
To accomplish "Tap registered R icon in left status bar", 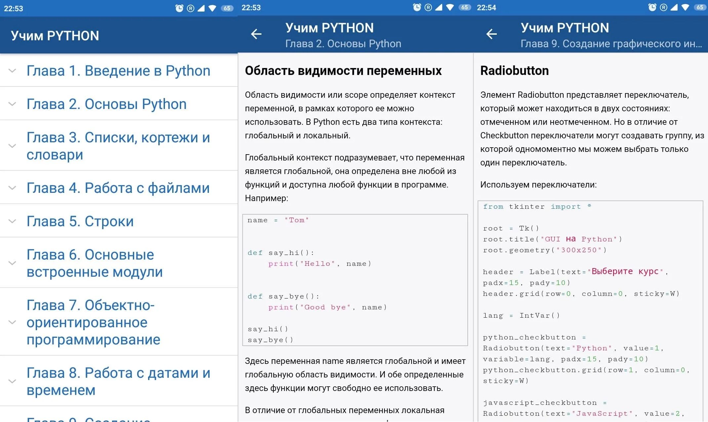I will coord(191,8).
